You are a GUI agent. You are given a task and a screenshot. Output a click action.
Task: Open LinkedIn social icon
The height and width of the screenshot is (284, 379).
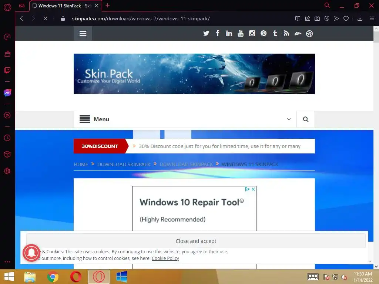[229, 33]
